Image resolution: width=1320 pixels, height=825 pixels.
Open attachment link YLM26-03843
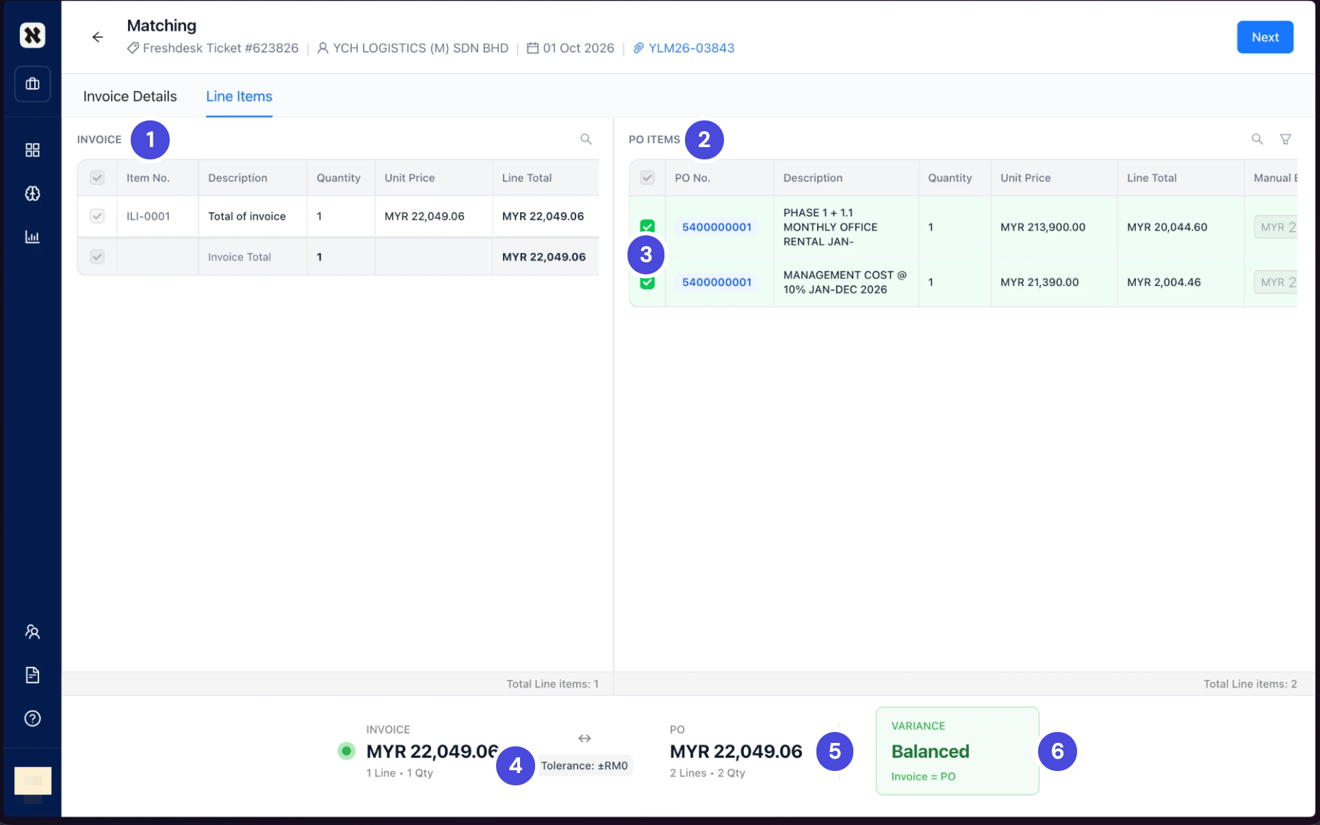click(x=691, y=48)
